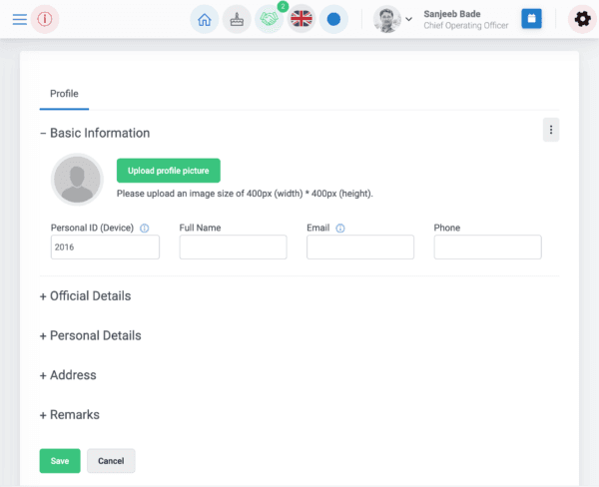This screenshot has width=599, height=487.
Task: Click the Sanjeeb Bade name text
Action: click(452, 14)
